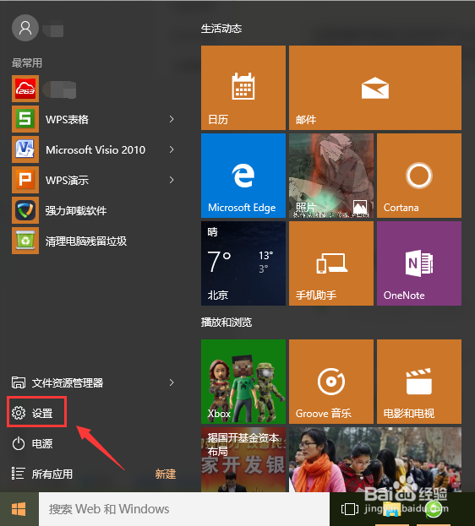
Task: Open the 手机助手 phone companion tile
Action: point(331,263)
